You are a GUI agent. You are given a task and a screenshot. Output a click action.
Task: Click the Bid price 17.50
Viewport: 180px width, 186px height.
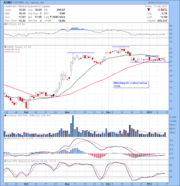(x=39, y=17)
